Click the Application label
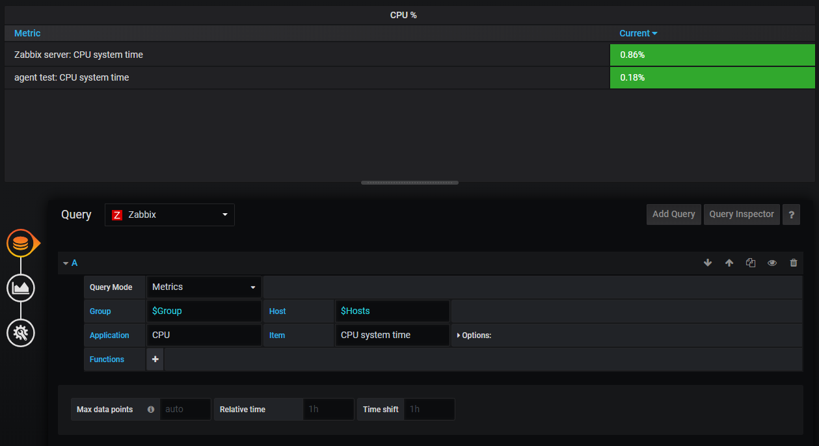The width and height of the screenshot is (819, 446). pyautogui.click(x=109, y=335)
